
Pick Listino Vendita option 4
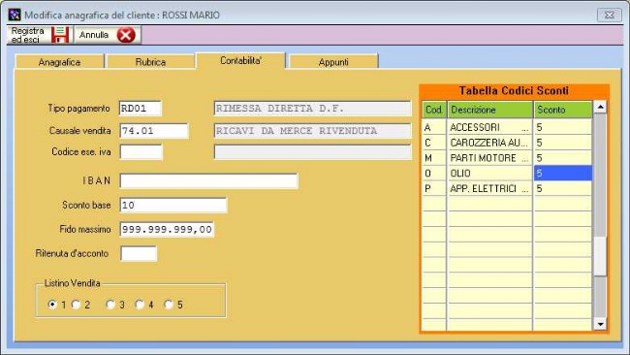tap(139, 305)
